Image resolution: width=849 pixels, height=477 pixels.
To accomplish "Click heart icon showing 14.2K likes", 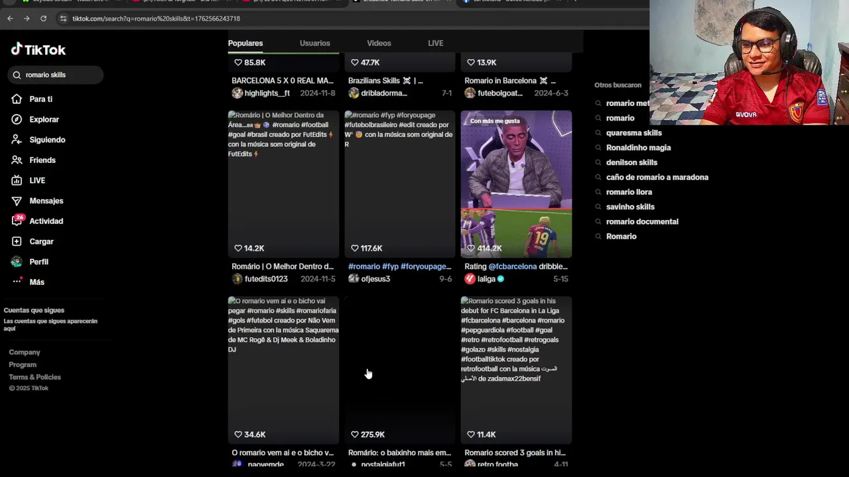I will pyautogui.click(x=238, y=248).
